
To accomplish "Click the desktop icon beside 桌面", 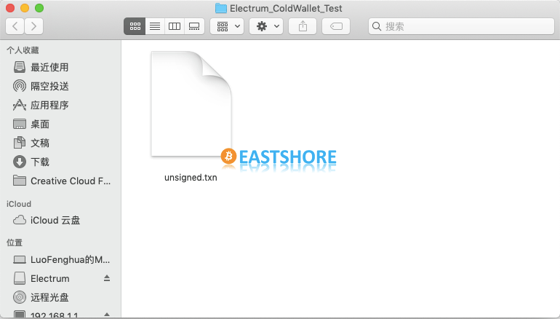I will pyautogui.click(x=20, y=124).
